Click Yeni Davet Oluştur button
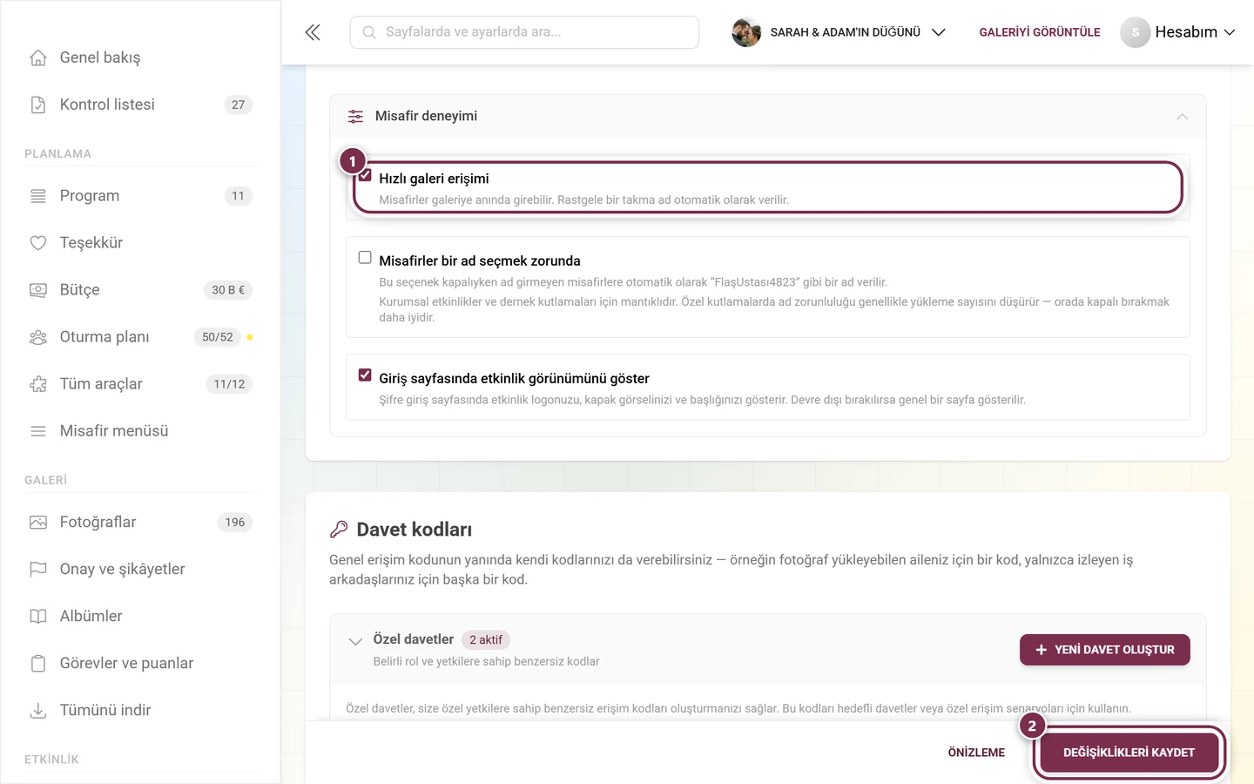The width and height of the screenshot is (1254, 784). click(1105, 650)
